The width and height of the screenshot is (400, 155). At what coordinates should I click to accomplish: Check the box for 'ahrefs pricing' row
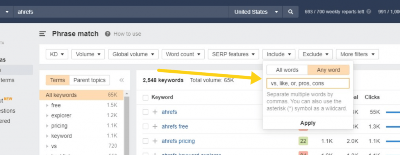(x=145, y=141)
